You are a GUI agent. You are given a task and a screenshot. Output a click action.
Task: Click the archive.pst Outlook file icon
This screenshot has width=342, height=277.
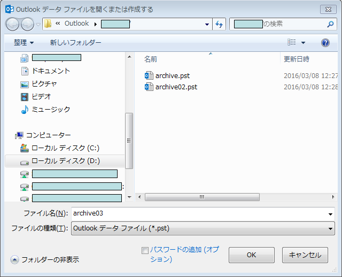point(149,75)
